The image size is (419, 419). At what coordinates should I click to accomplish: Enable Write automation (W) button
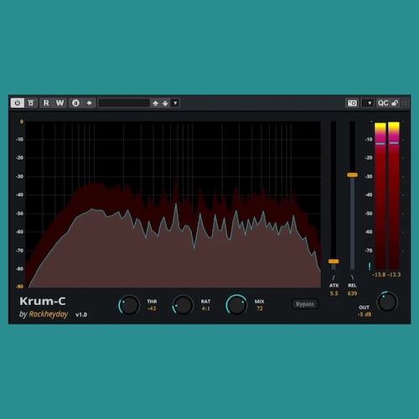(x=59, y=103)
